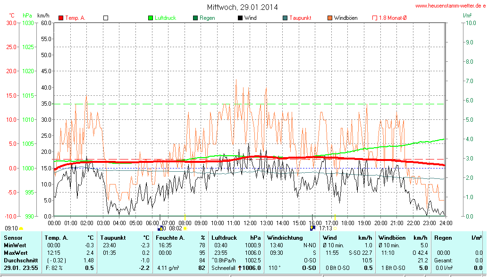Viewport: 488px width, 277px height.
Task: Click the dew point minimum time 23:40
Action: [109, 245]
